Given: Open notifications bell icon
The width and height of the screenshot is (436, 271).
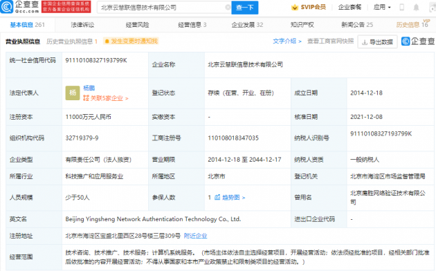Looking at the screenshot, I should click(x=416, y=7).
